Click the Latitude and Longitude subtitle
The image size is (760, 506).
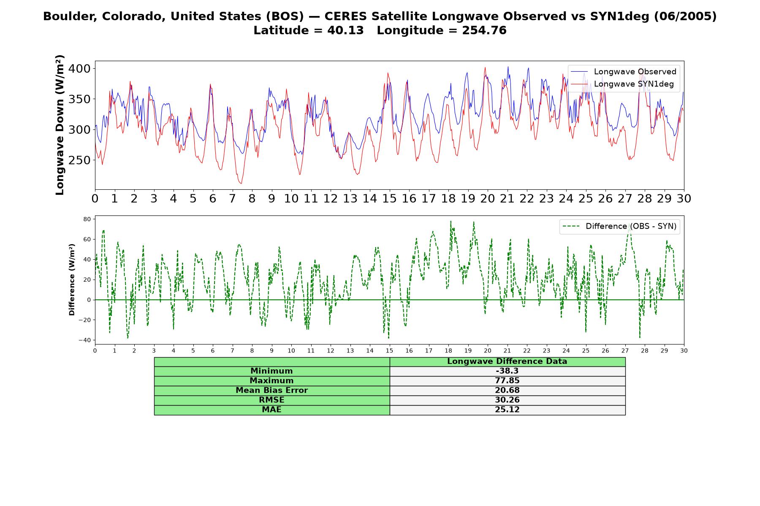[x=380, y=30]
